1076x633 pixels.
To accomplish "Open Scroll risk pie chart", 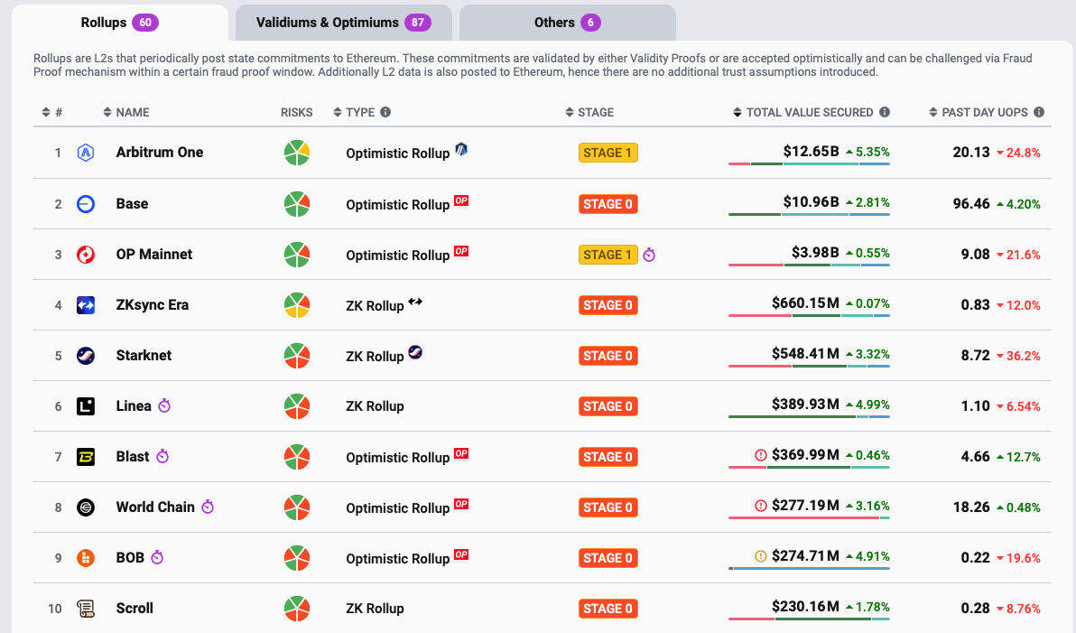I will point(297,609).
